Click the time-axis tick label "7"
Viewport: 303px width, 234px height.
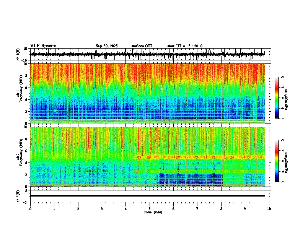(197, 209)
